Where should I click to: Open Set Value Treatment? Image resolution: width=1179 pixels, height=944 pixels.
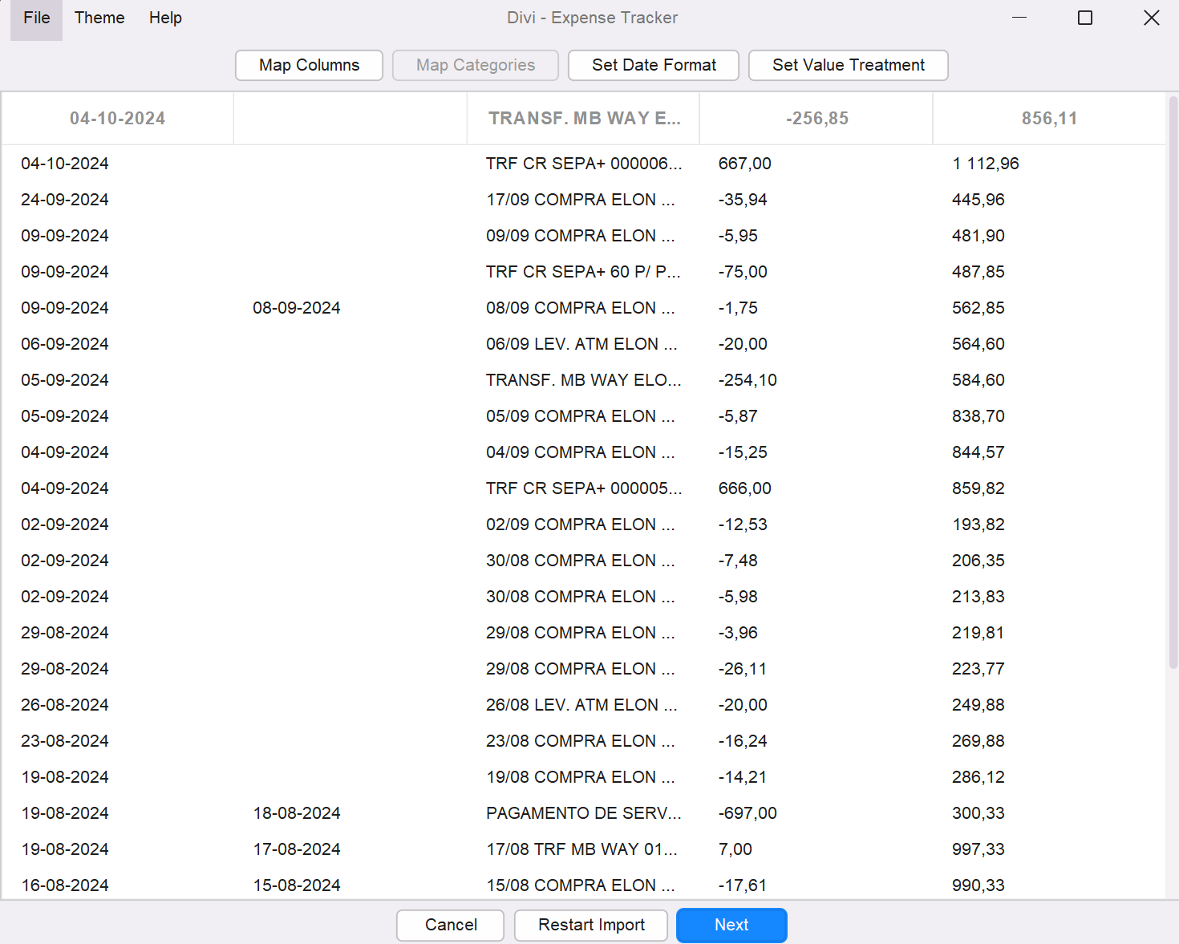coord(849,65)
